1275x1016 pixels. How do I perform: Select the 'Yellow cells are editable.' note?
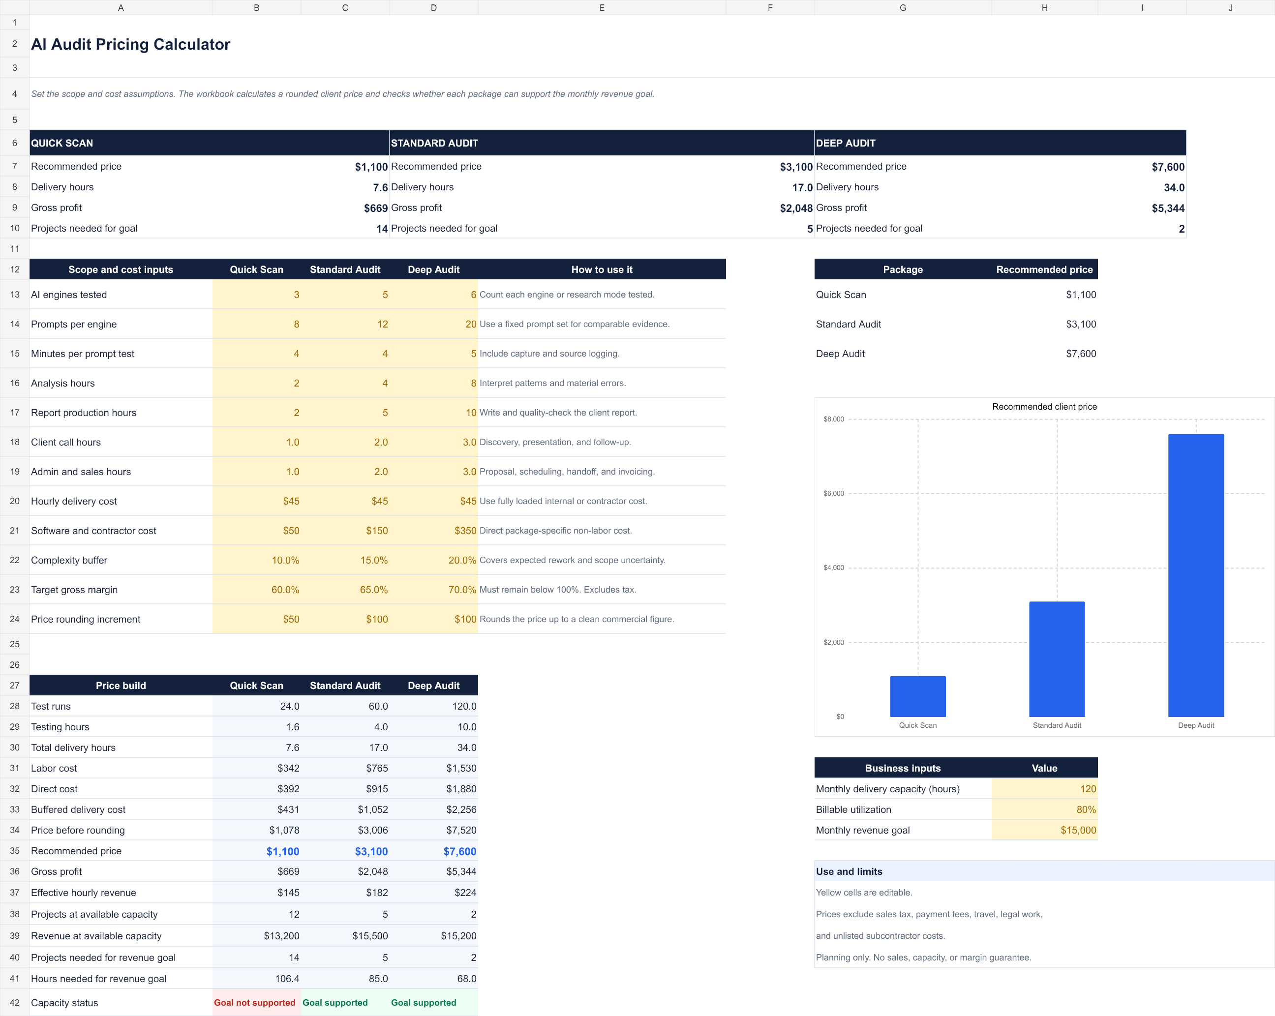pos(864,893)
